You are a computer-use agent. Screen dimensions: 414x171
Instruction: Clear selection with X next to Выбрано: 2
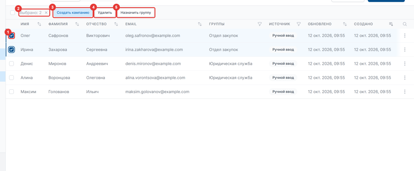pos(46,13)
